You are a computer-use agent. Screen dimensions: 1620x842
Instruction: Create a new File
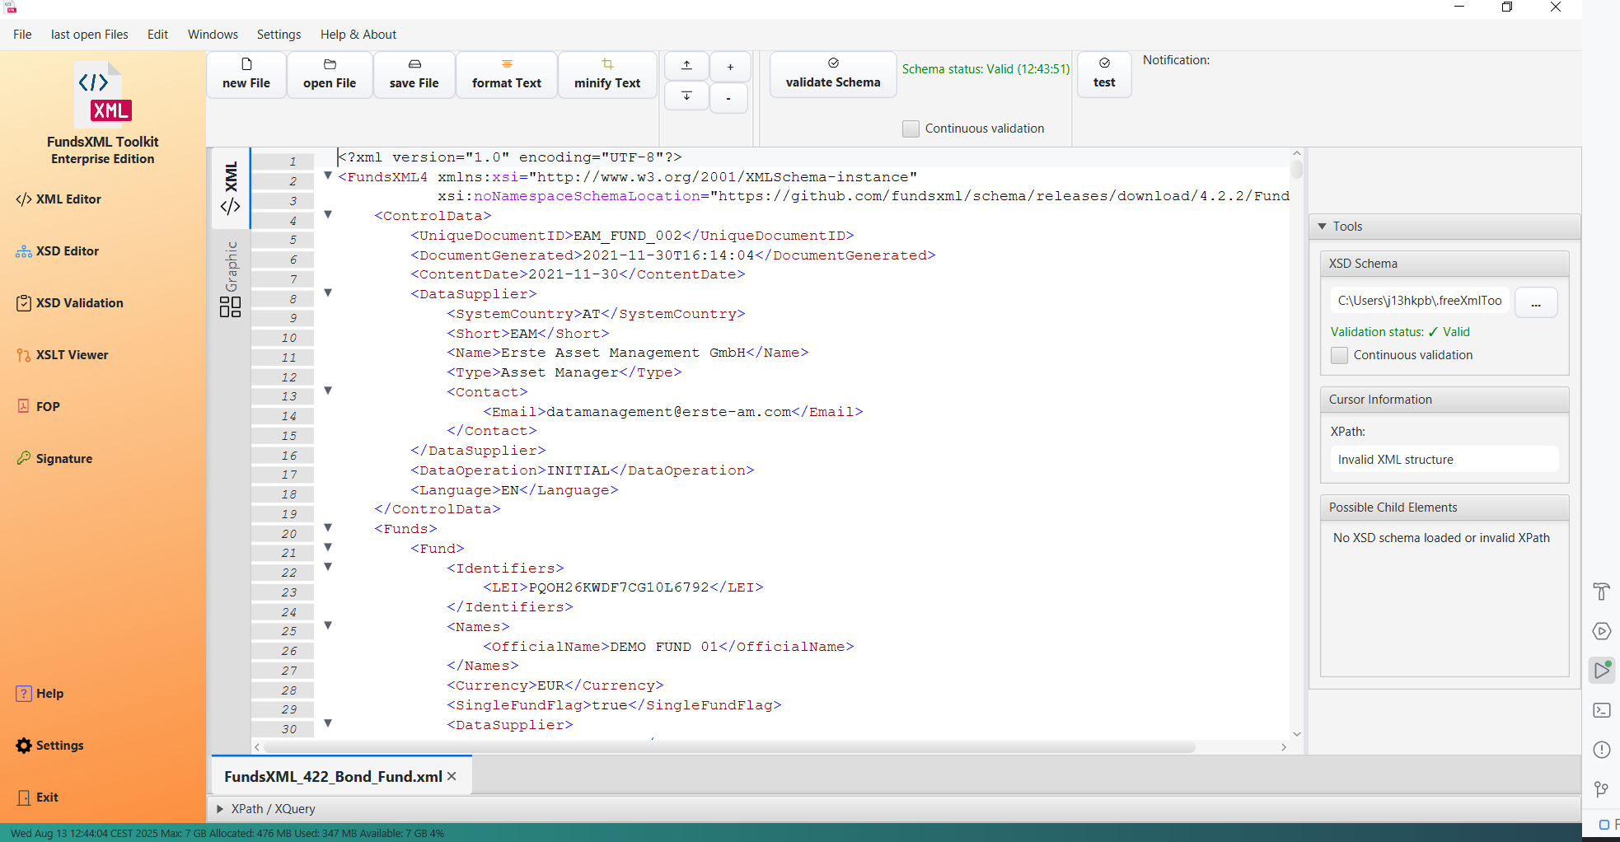(x=246, y=74)
